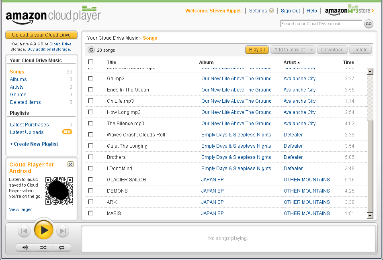Viewport: 383px width, 260px height.
Task: Open Avalanche City artist in Go.mp3 row
Action: pos(299,79)
